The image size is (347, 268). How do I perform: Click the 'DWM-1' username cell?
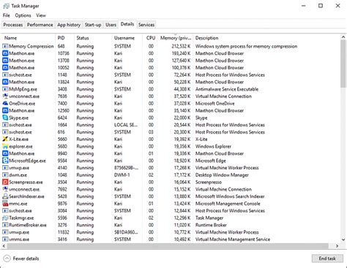(122, 175)
